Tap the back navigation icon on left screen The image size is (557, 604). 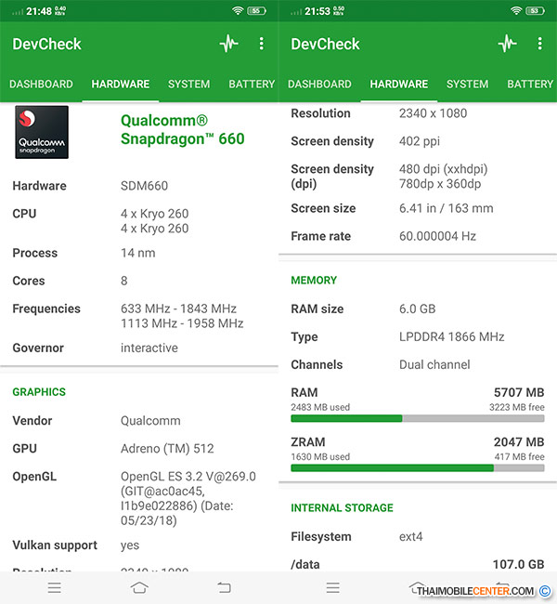click(224, 587)
